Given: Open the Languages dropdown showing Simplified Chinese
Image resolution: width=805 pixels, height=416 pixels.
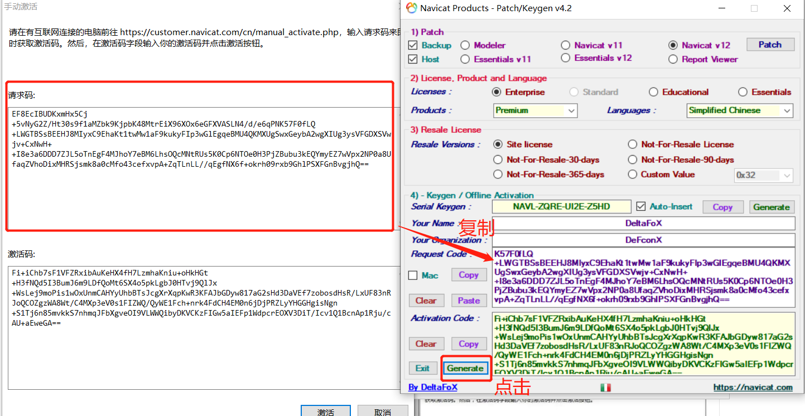Looking at the screenshot, I should (740, 110).
